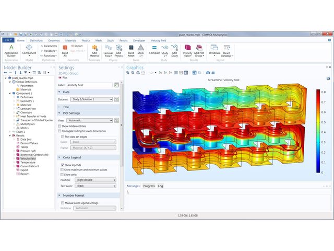
Task: Enable the Show hidden entities checkbox
Action: [x=59, y=126]
